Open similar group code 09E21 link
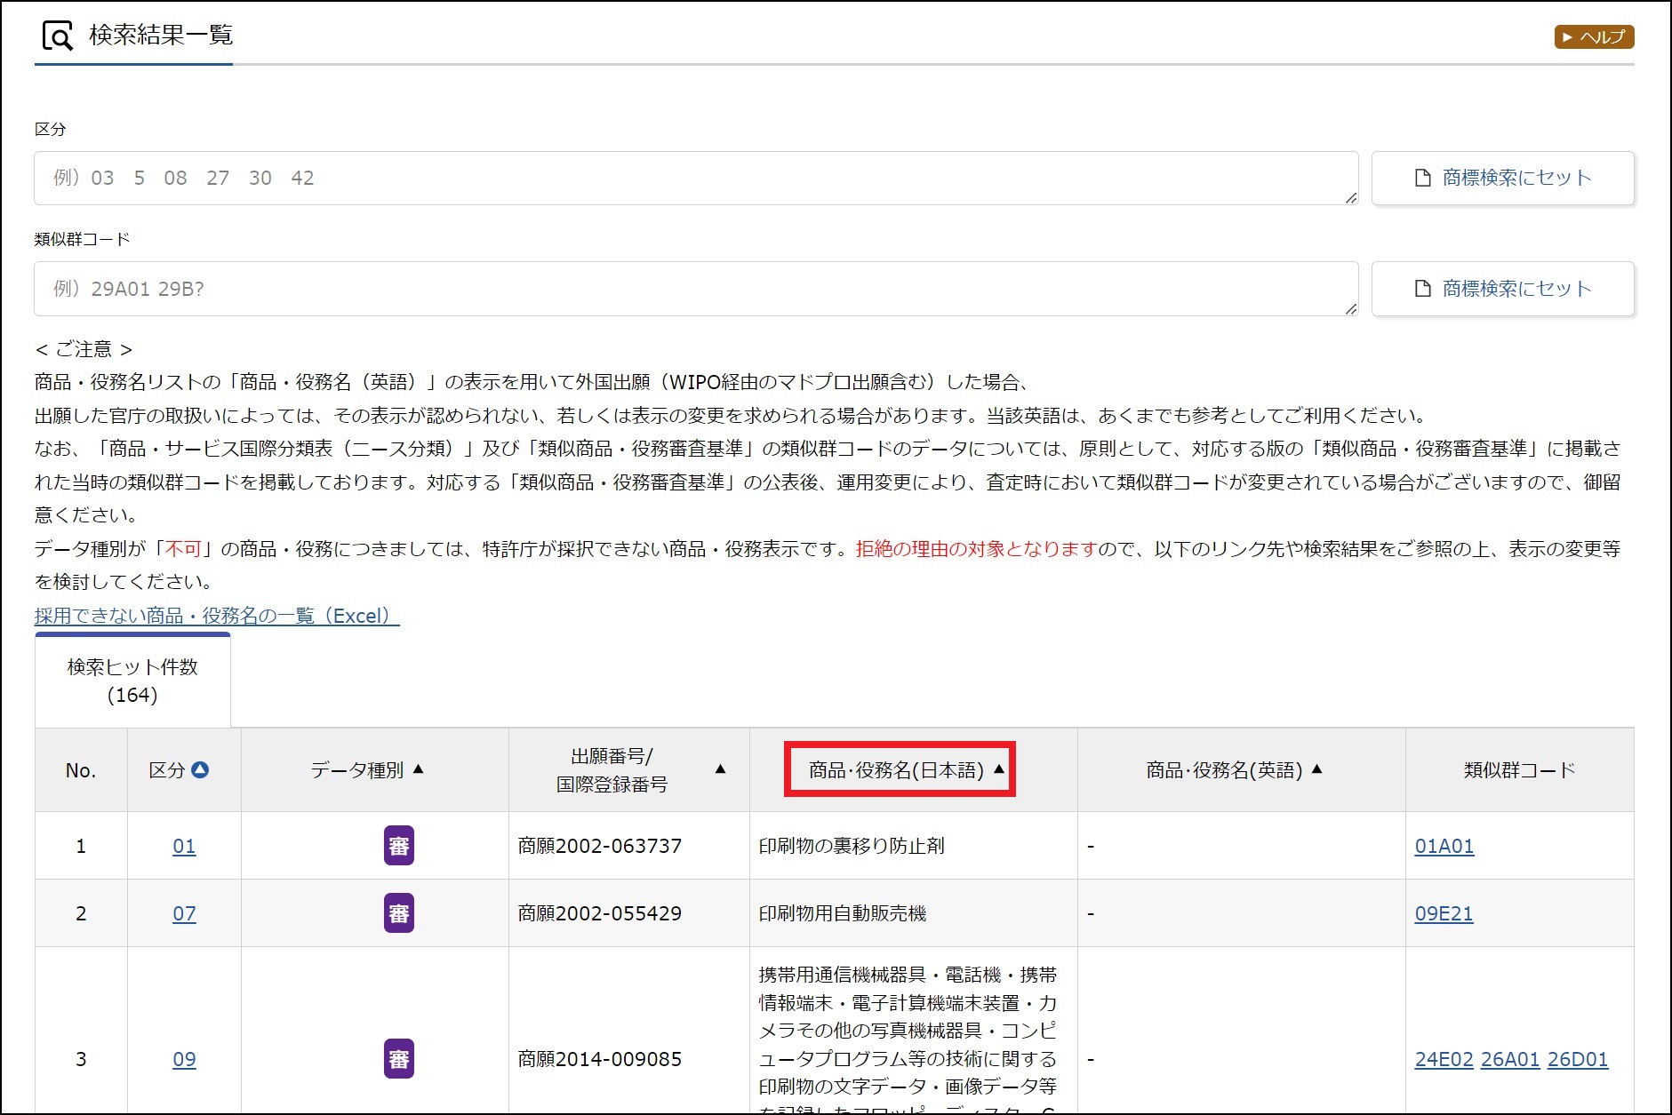 coord(1444,913)
